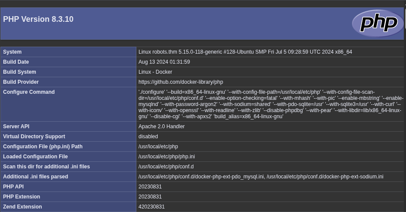Click the Apache 2.0 Handler value
The height and width of the screenshot is (212, 406).
point(162,127)
